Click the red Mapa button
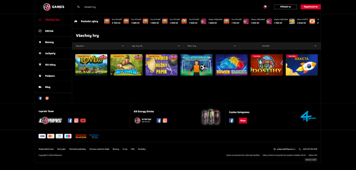This screenshot has width=356, height=170. 243,121
